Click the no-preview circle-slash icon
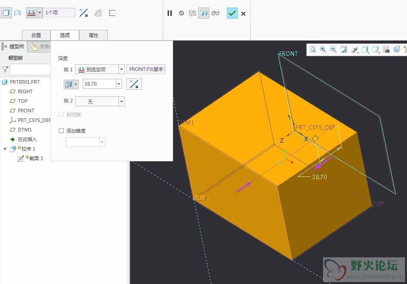The image size is (407, 284). pos(181,13)
